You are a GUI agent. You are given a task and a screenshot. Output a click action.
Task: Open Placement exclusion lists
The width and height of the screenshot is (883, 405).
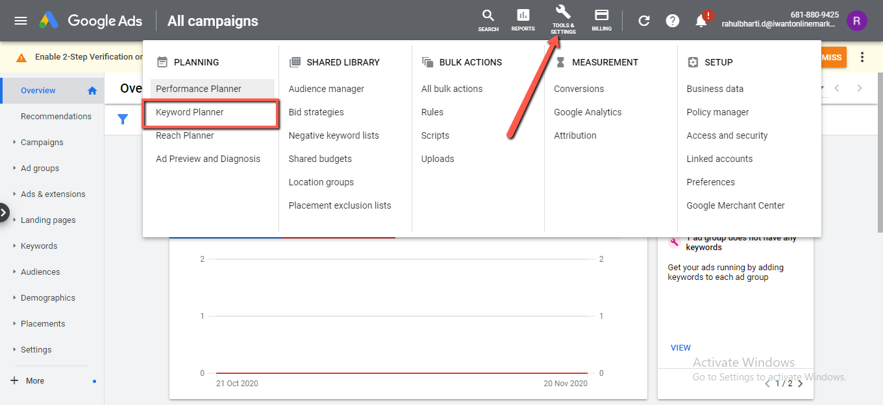tap(340, 205)
